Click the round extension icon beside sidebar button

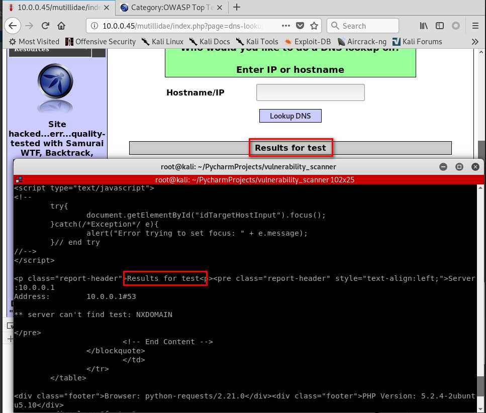[456, 26]
